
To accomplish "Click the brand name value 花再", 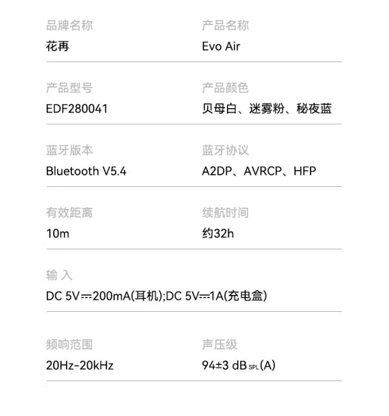I will (58, 47).
